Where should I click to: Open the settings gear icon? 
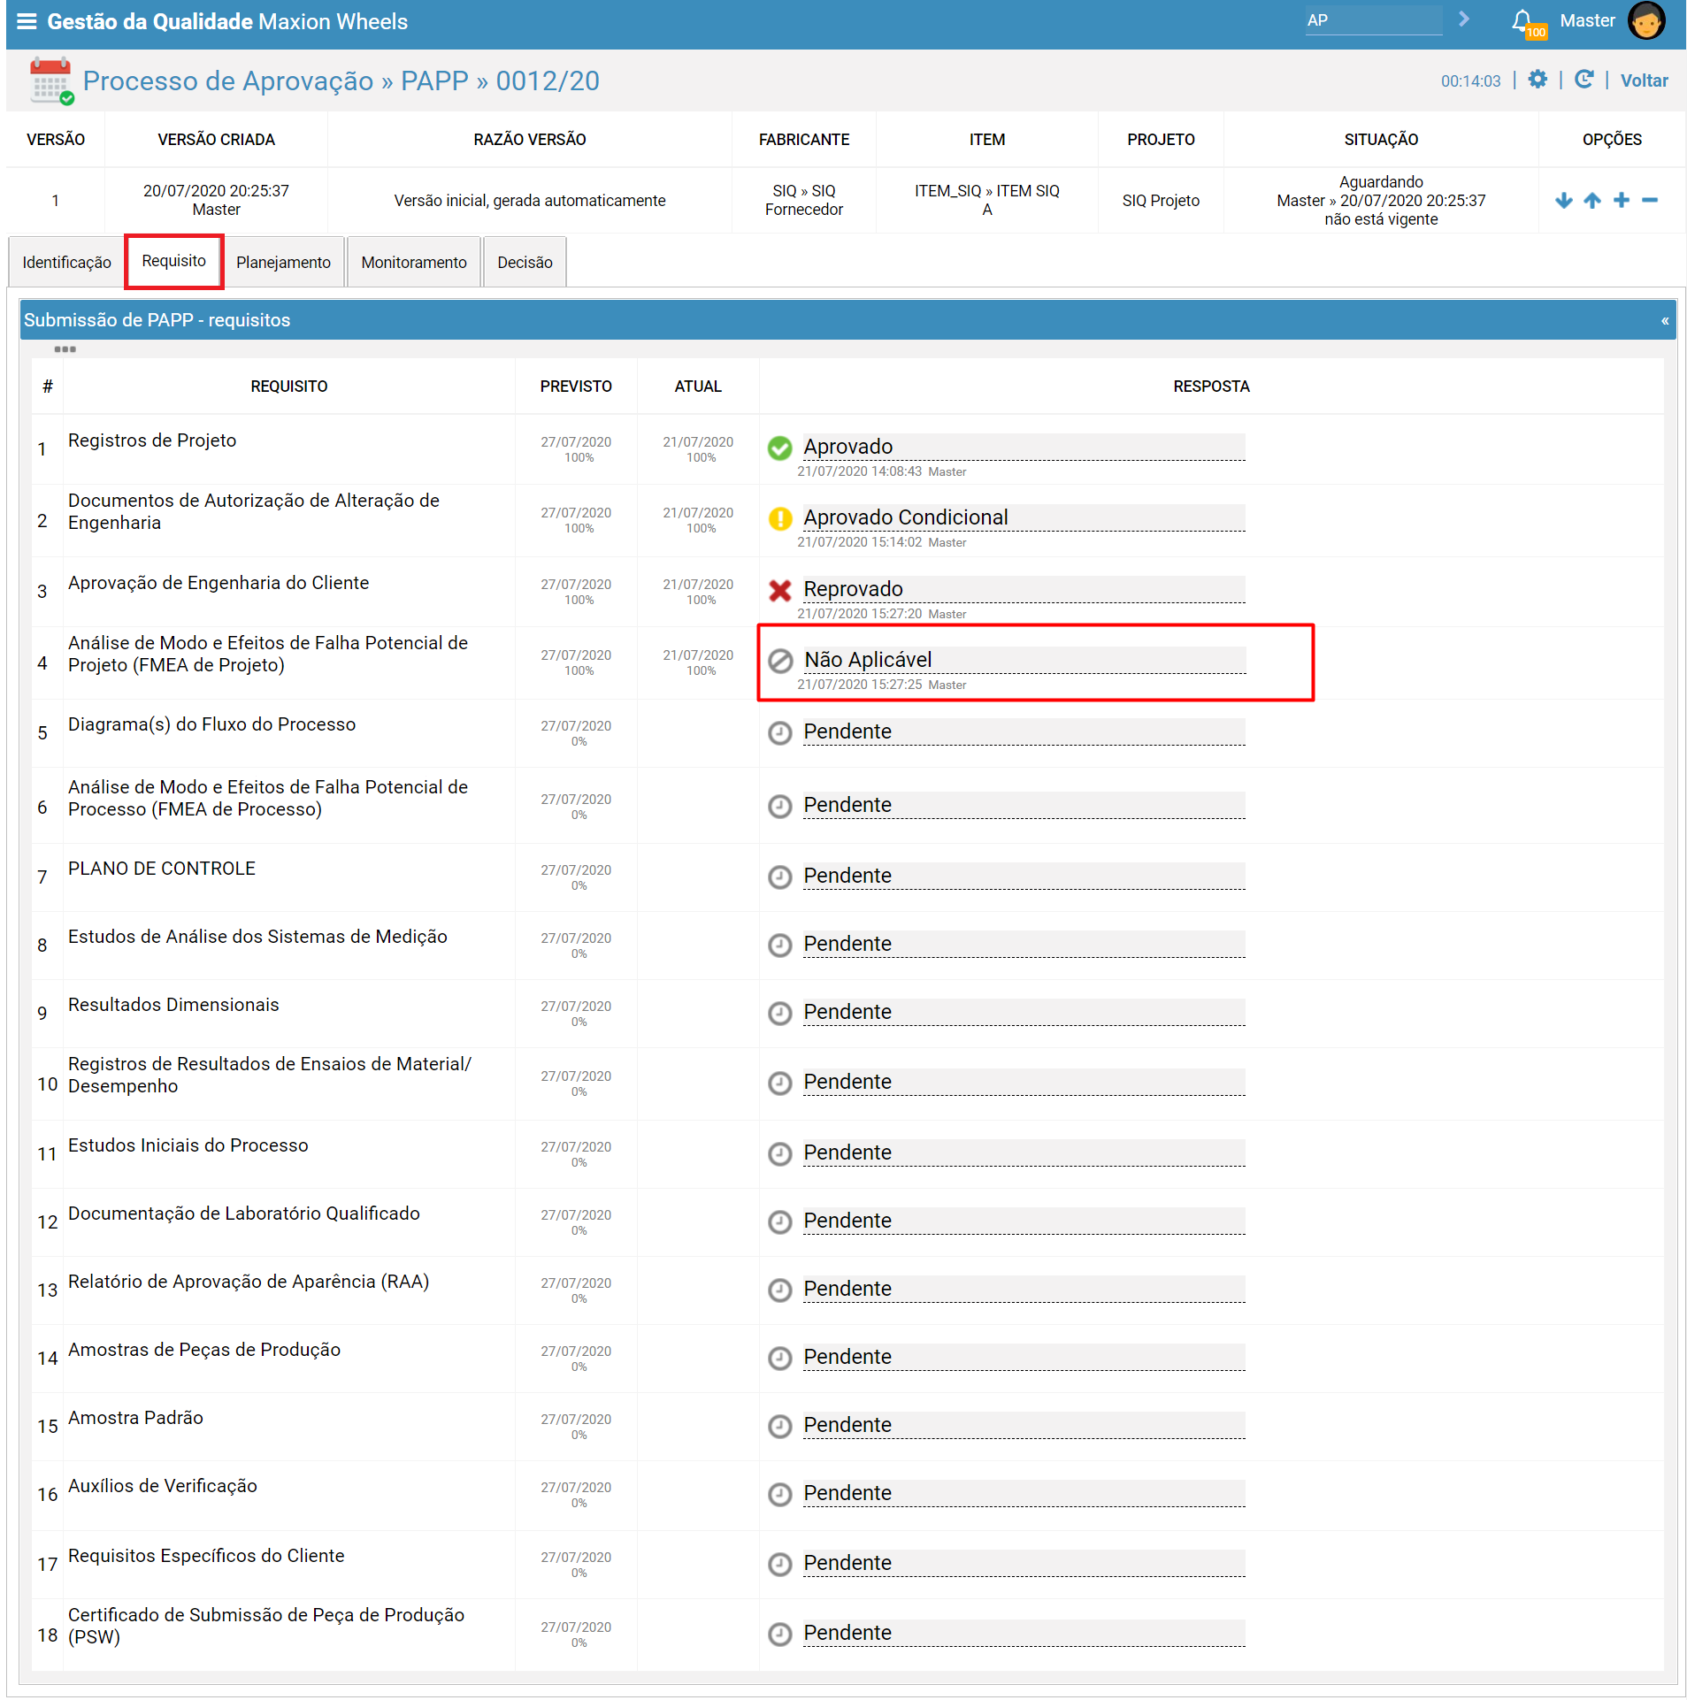1538,80
